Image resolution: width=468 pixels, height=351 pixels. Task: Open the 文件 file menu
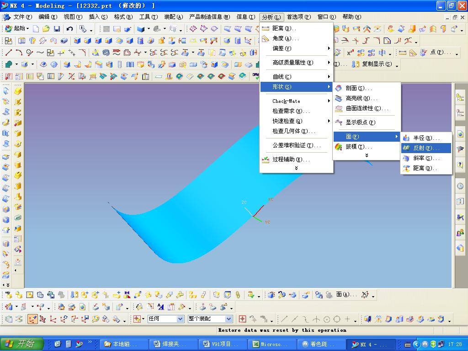(23, 17)
